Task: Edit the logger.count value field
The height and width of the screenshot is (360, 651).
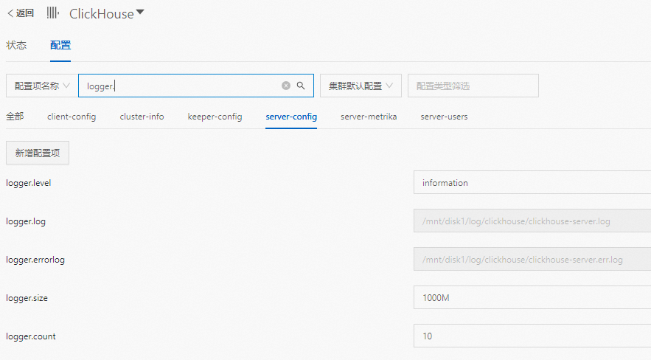Action: (x=532, y=336)
